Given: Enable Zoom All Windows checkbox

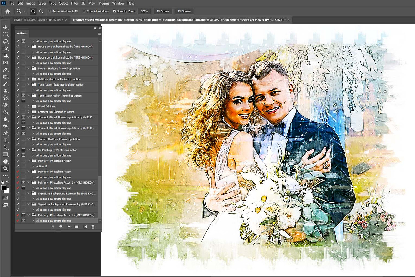Looking at the screenshot, I should (x=84, y=11).
